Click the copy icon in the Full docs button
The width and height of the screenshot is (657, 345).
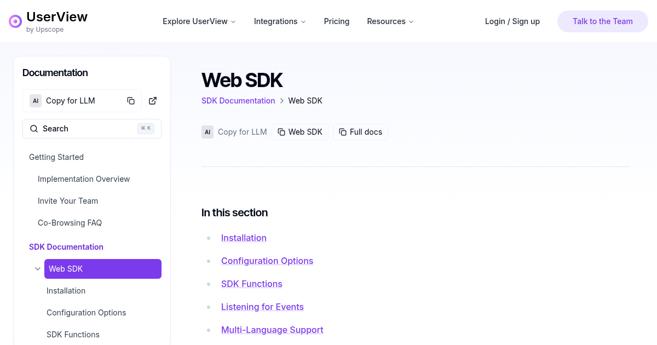coord(343,132)
